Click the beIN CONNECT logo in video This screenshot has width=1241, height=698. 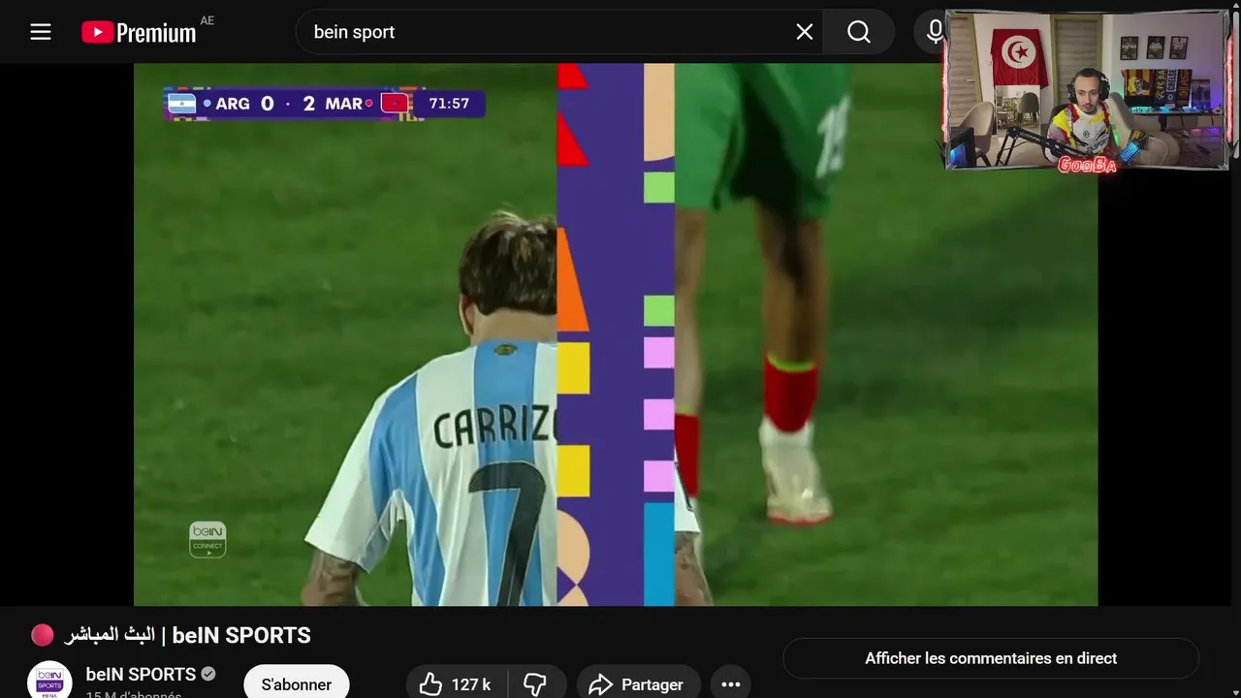pos(207,540)
